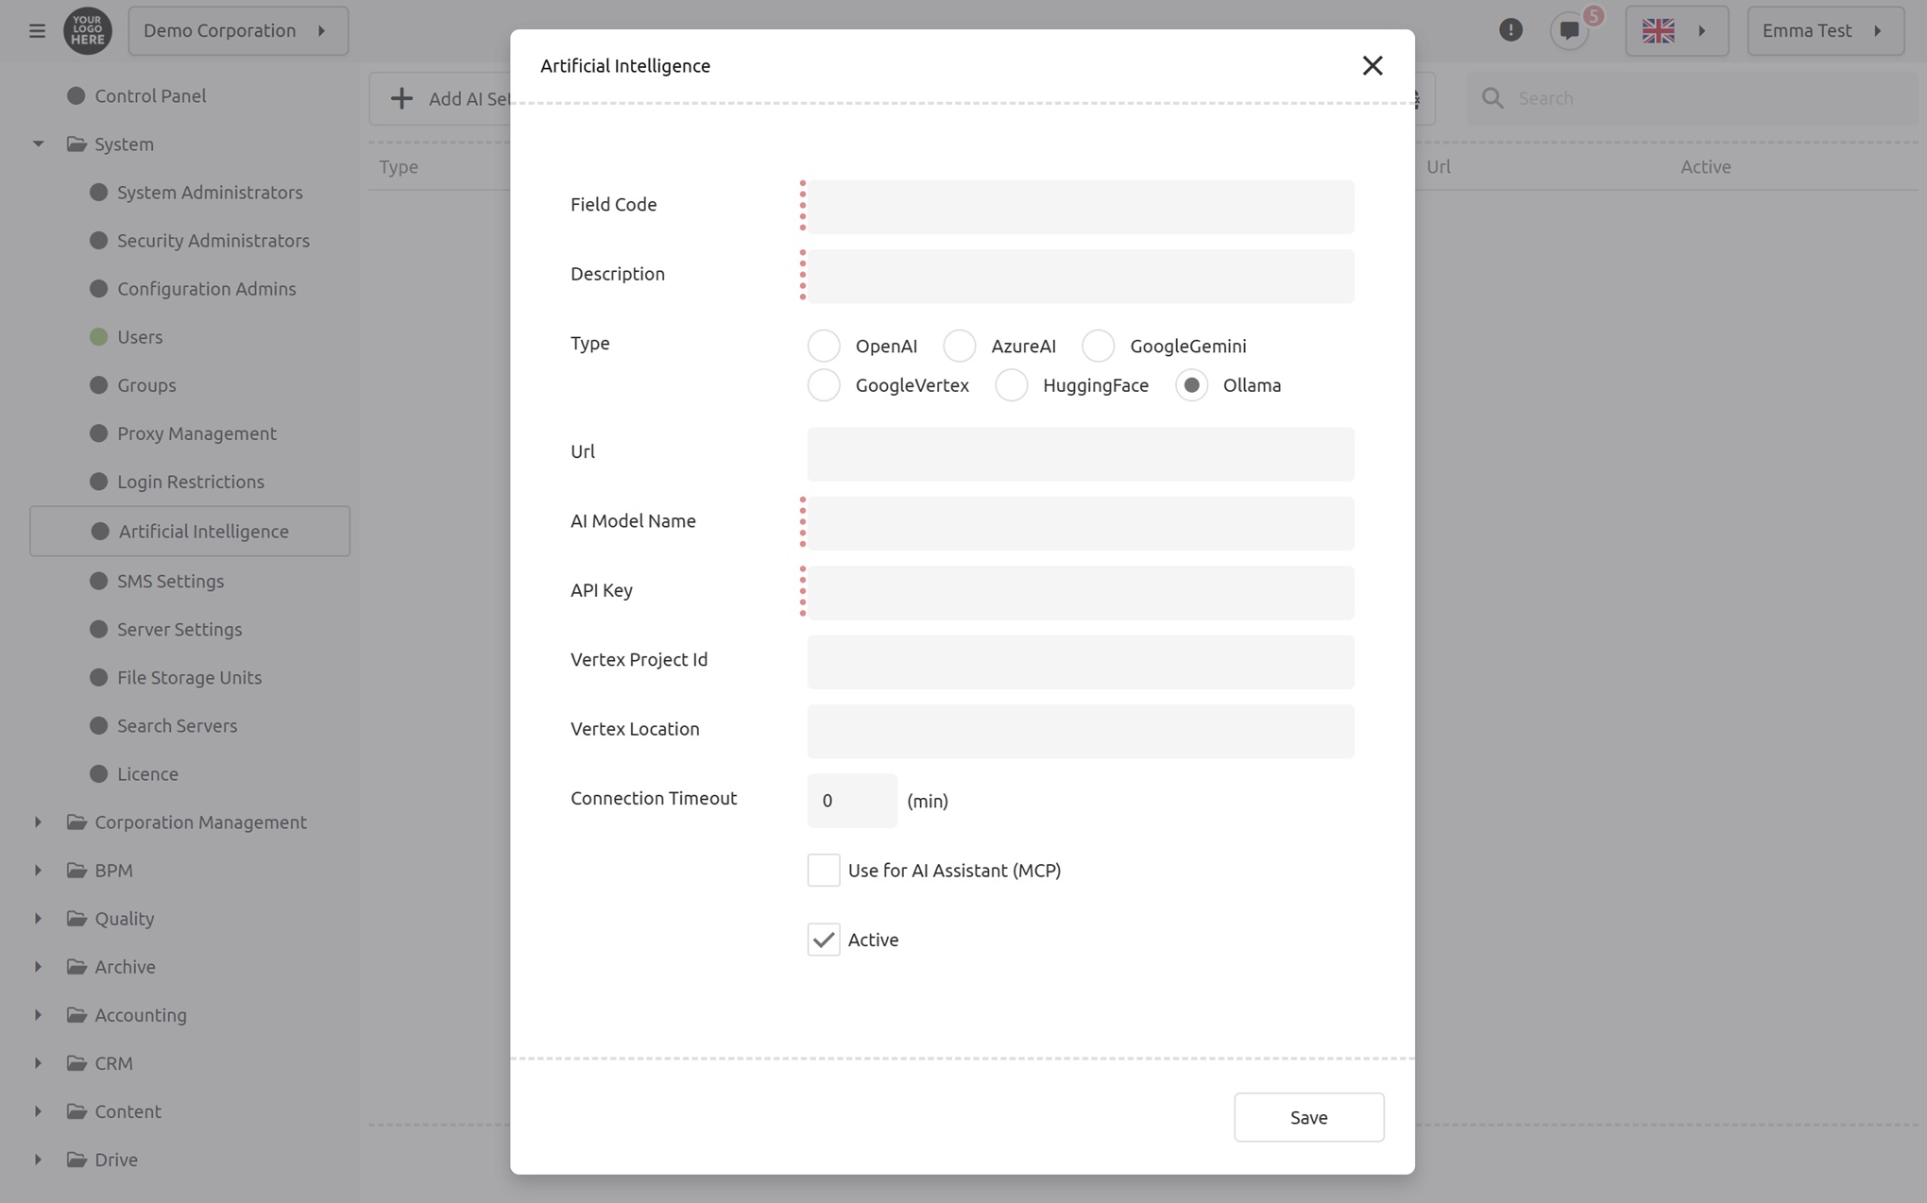
Task: Click the company logo icon
Action: (88, 30)
